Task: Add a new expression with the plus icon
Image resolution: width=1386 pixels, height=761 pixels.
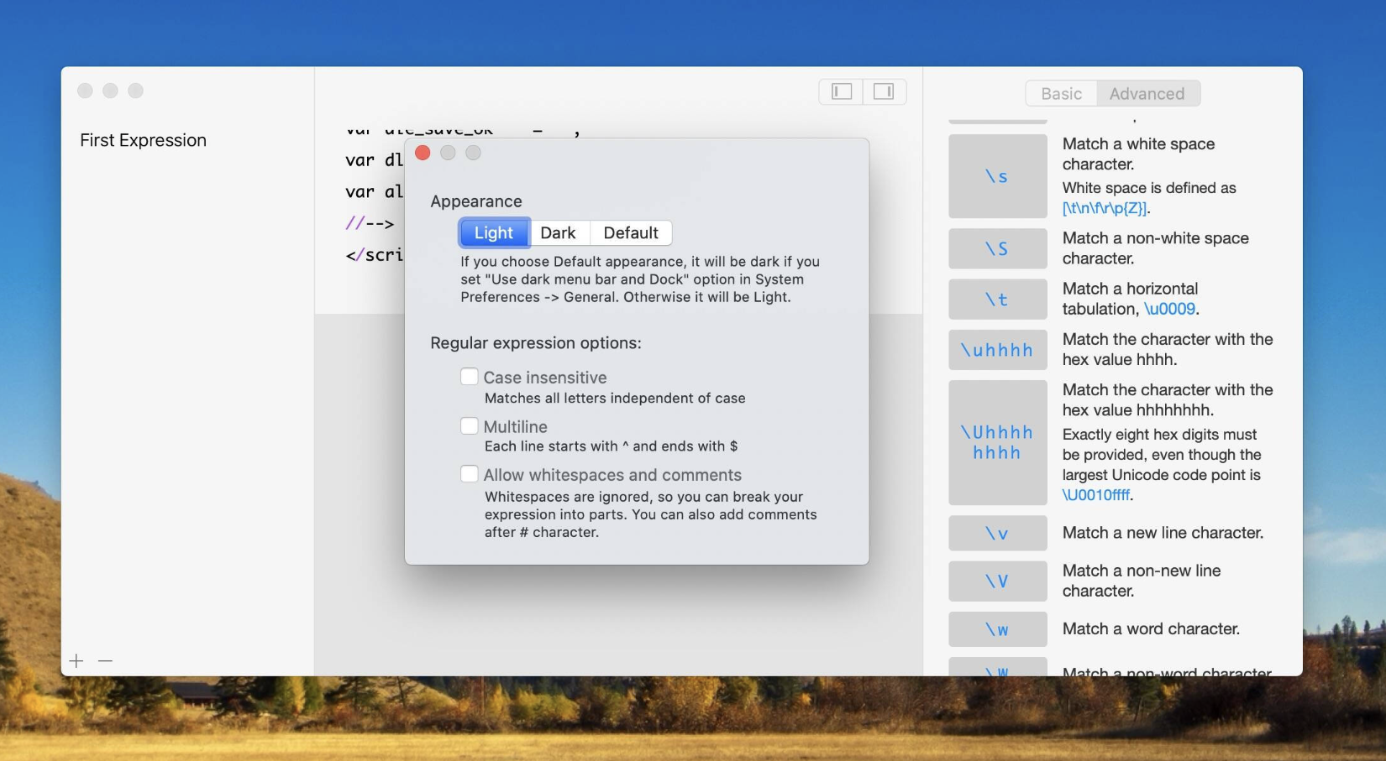Action: tap(76, 660)
